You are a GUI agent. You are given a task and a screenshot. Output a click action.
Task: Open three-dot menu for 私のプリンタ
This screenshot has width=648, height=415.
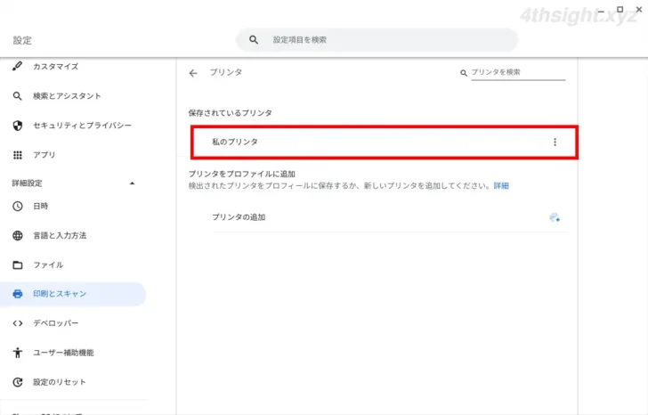tap(555, 142)
